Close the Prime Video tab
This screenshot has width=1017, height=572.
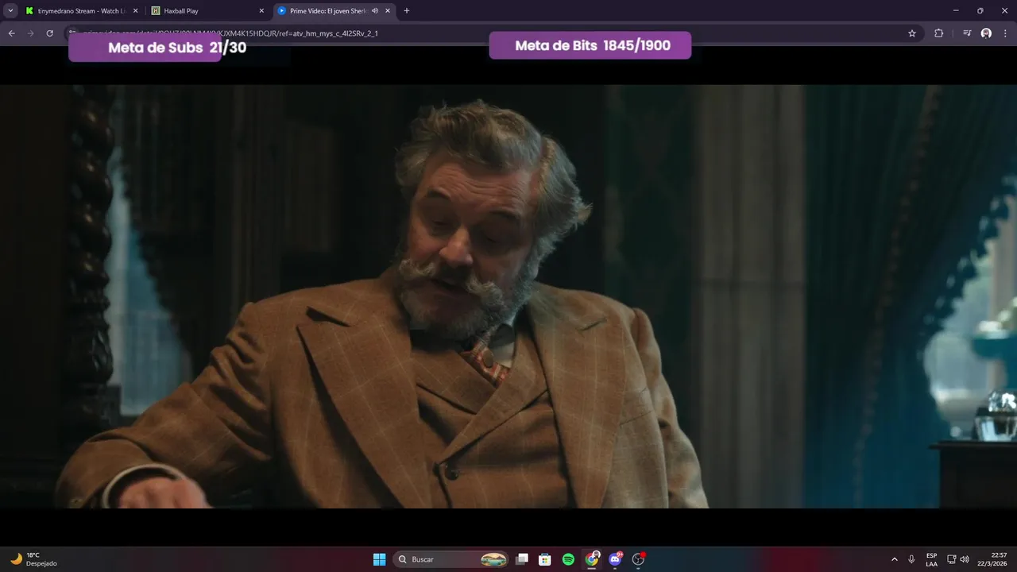[x=388, y=11]
